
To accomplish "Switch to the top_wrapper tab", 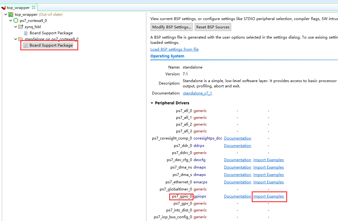I will [x=18, y=7].
